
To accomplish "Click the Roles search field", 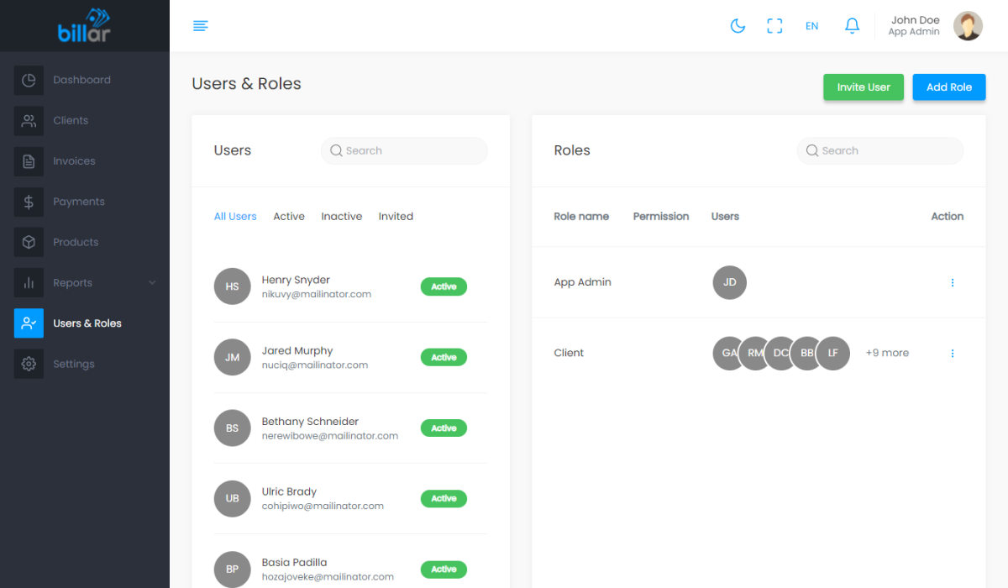I will [880, 150].
